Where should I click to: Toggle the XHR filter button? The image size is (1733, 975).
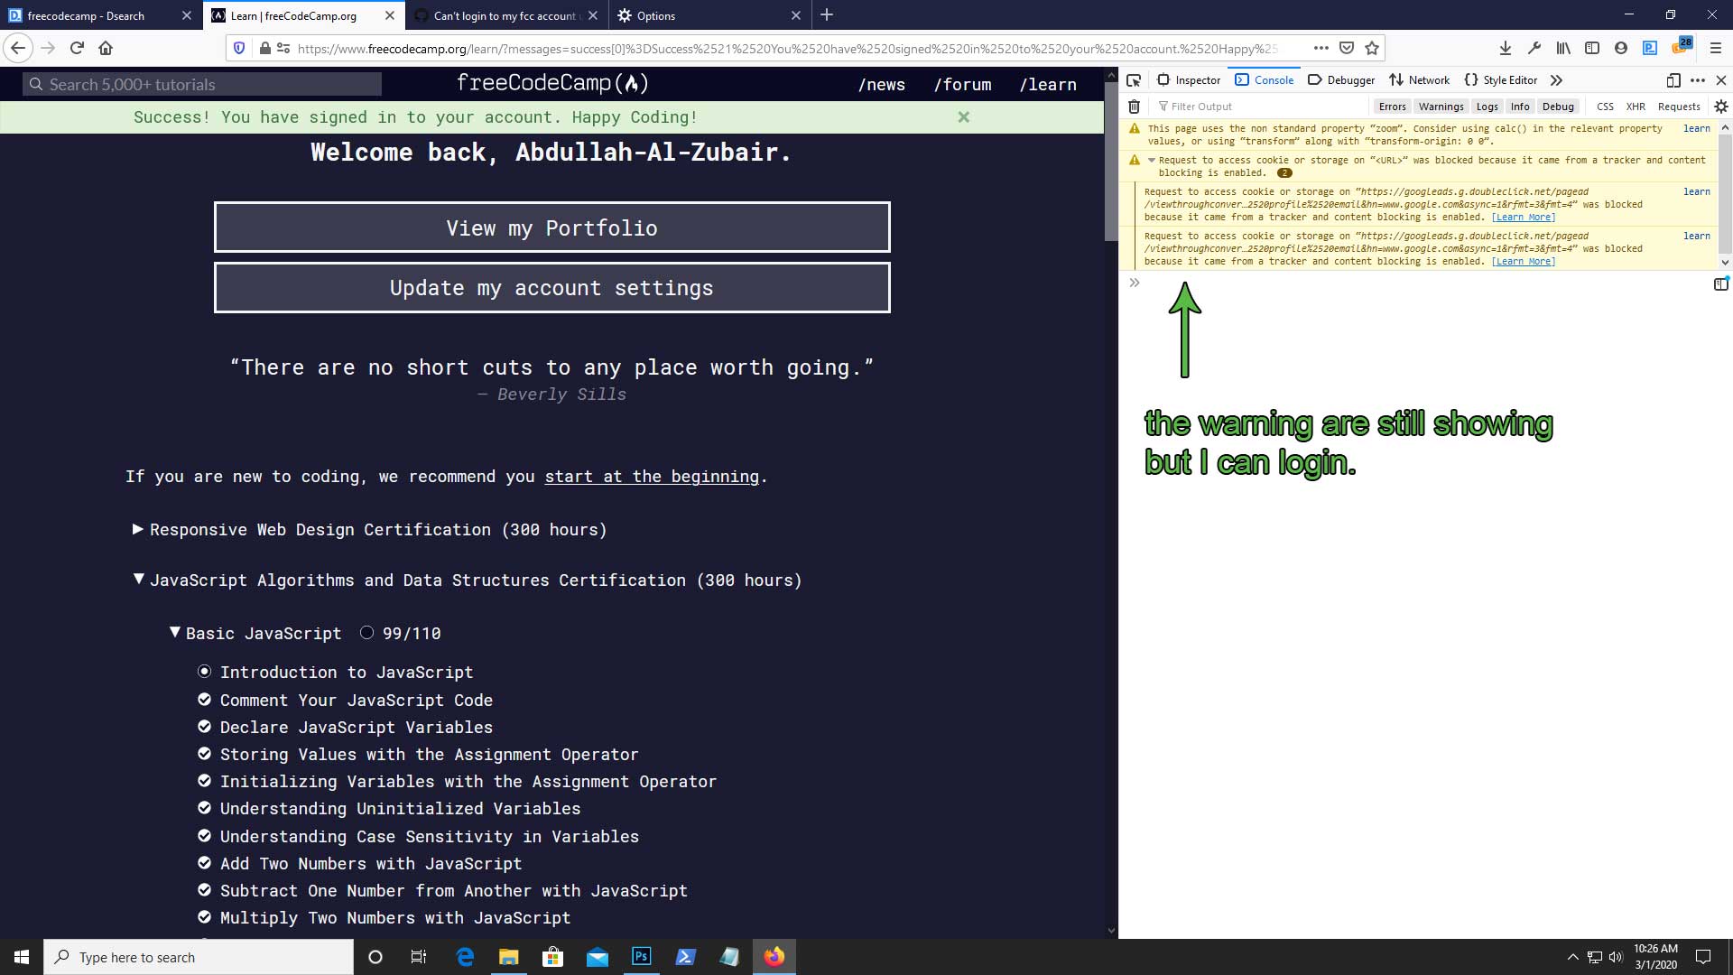[x=1635, y=107]
